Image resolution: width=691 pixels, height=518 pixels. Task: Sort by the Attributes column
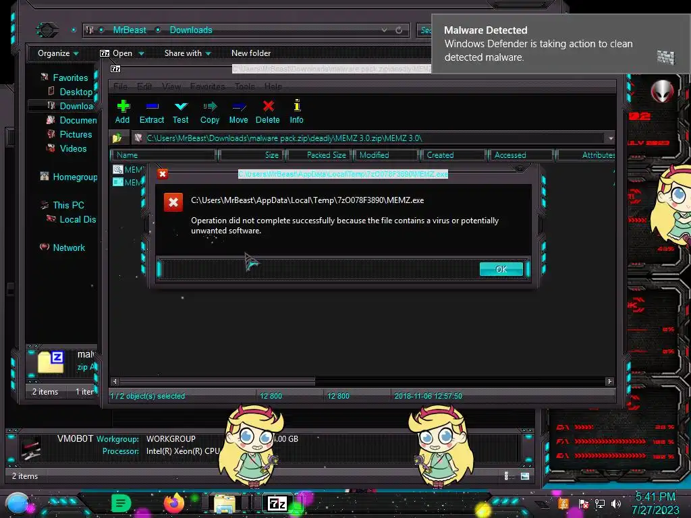tap(586, 155)
